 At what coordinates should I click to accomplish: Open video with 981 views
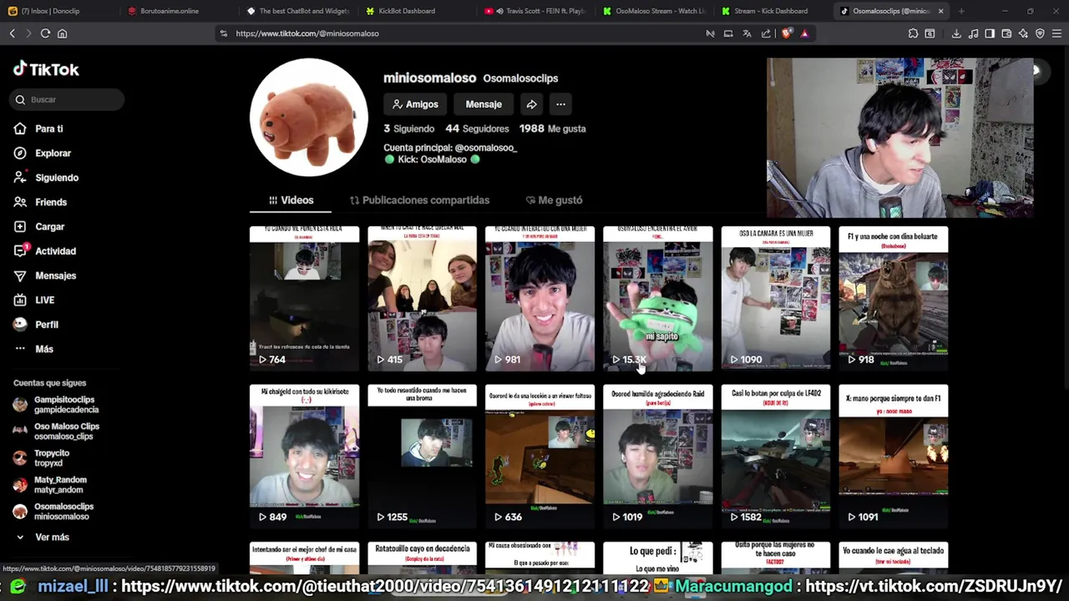click(x=540, y=298)
